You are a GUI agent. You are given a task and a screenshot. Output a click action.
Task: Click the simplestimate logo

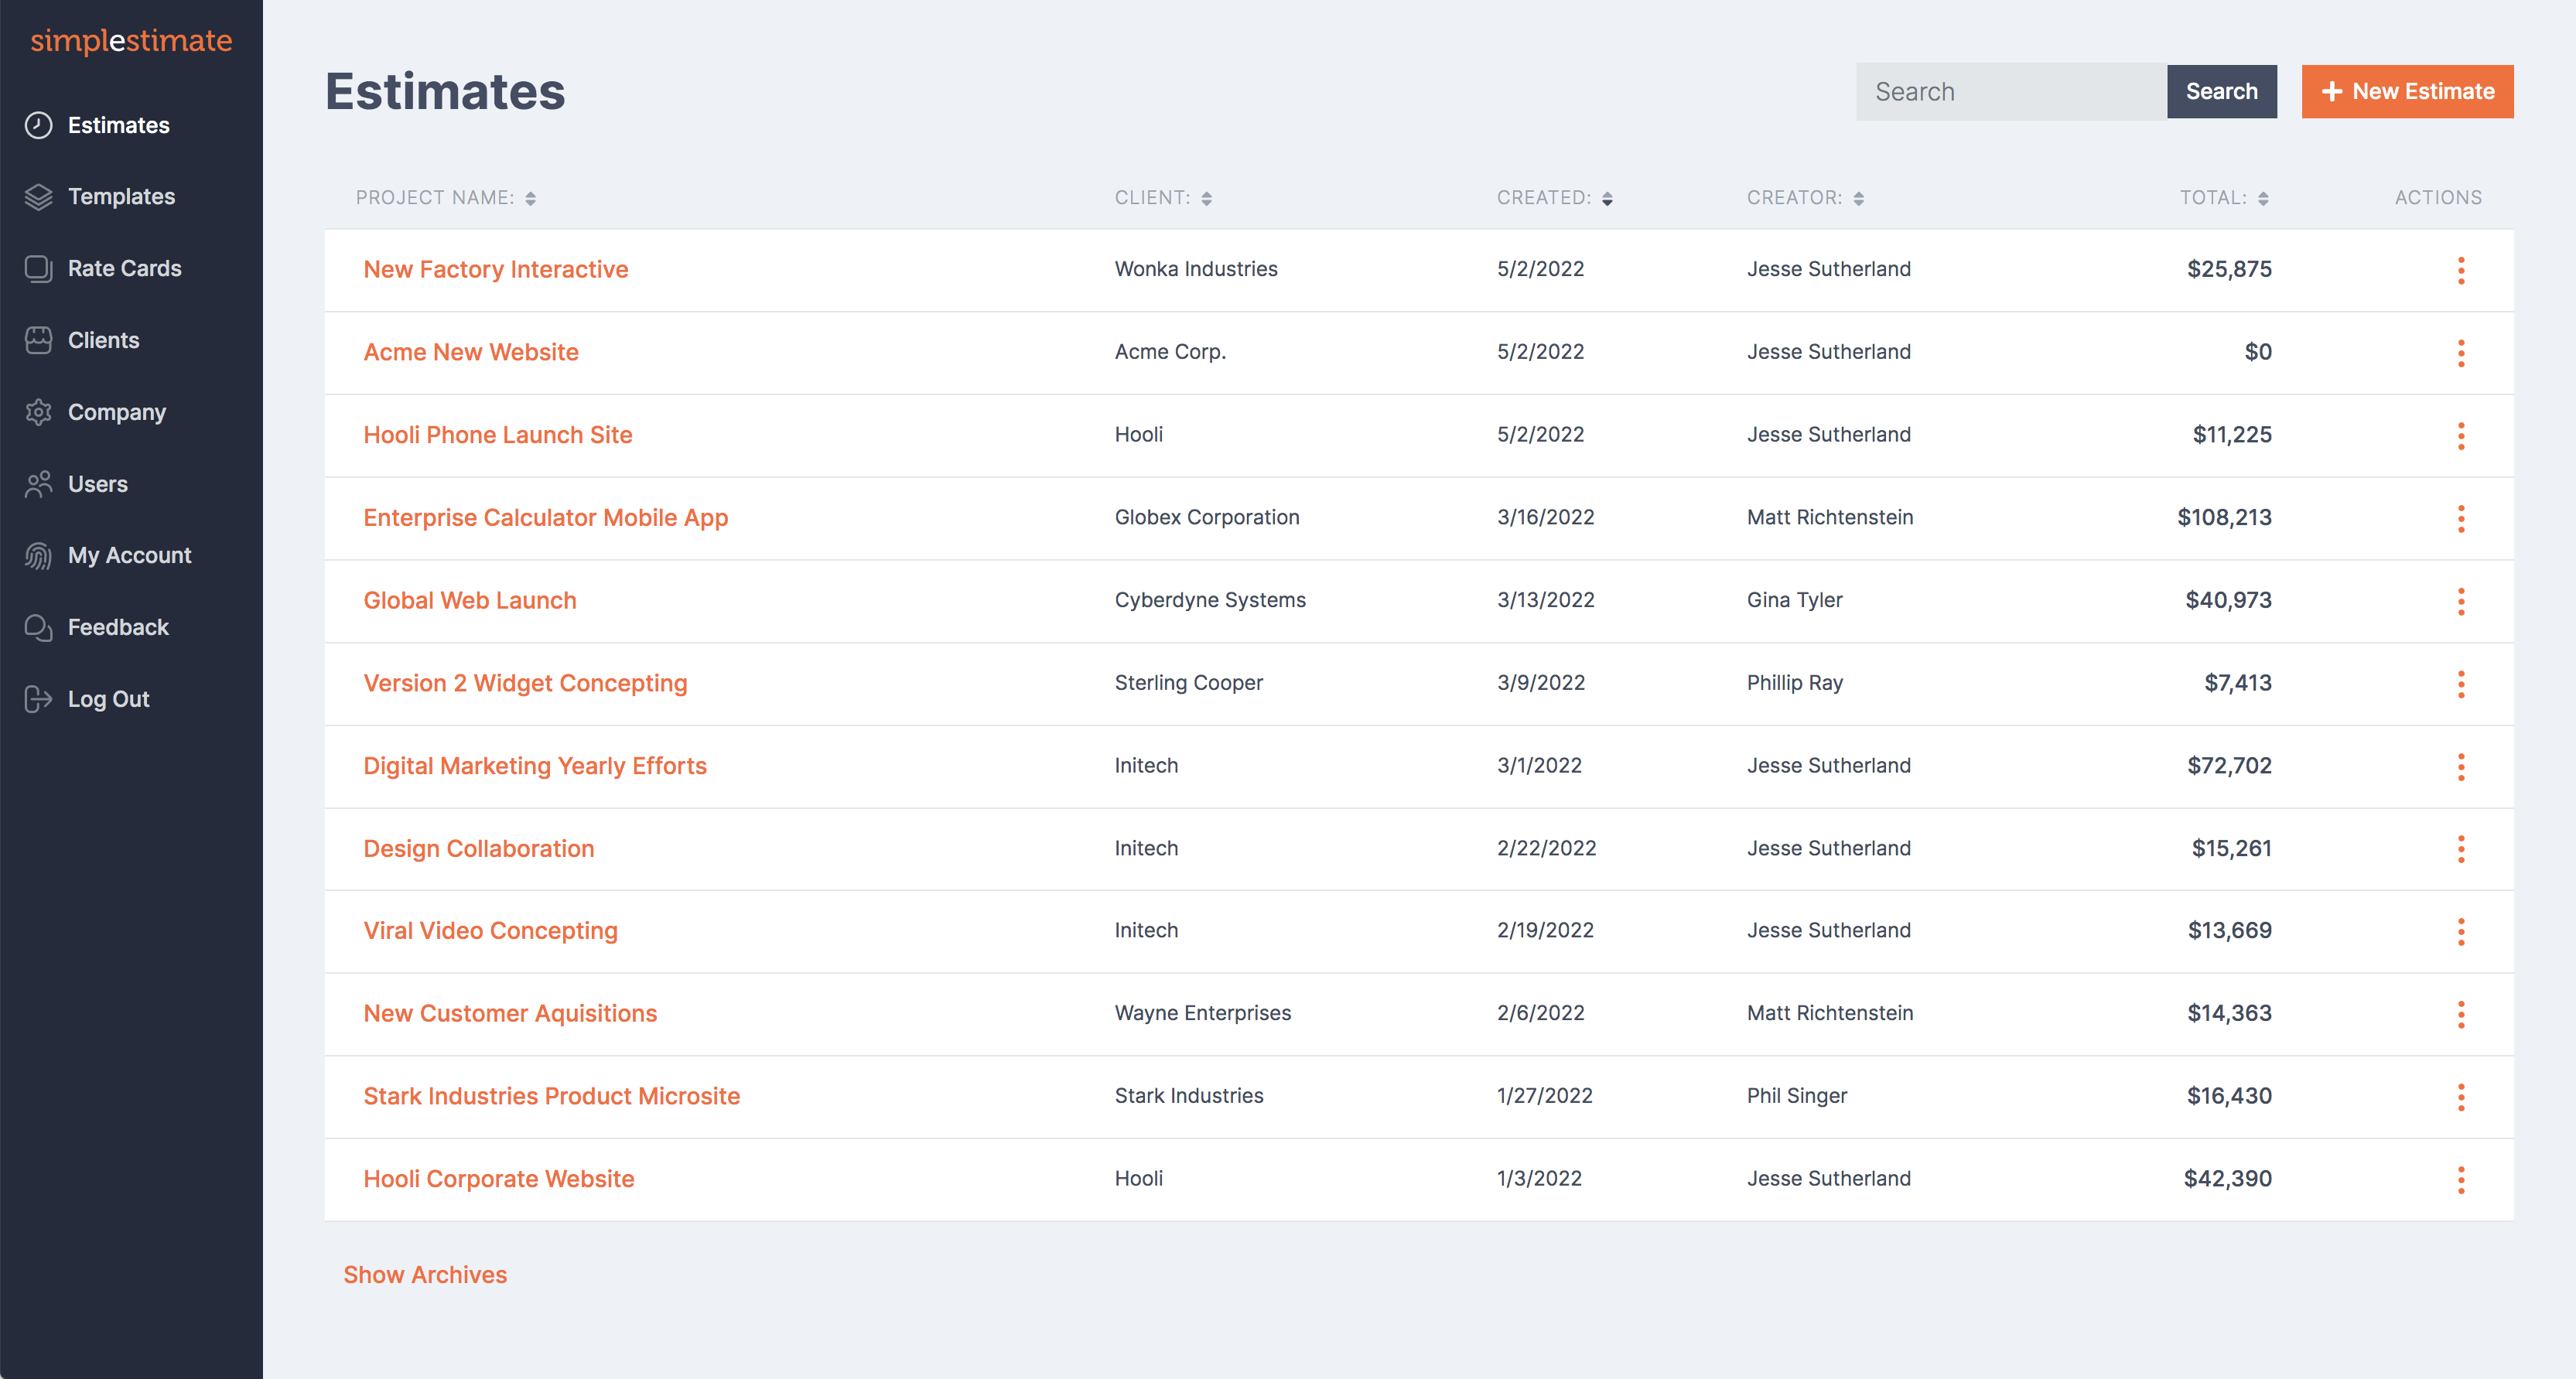(131, 42)
